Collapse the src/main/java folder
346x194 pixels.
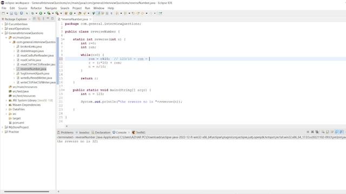tap(6, 38)
